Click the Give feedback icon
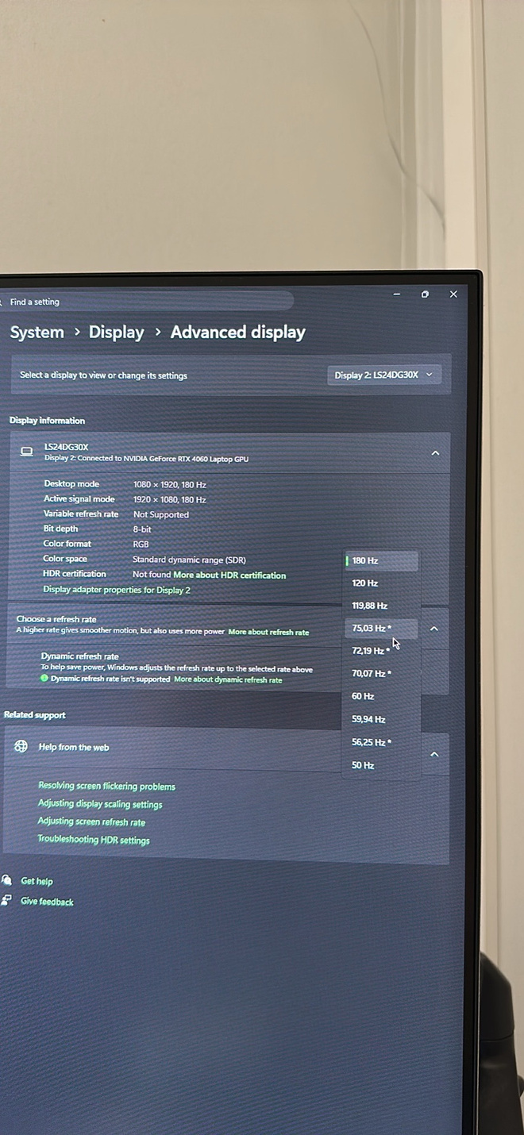Image resolution: width=524 pixels, height=1135 pixels. [x=6, y=900]
